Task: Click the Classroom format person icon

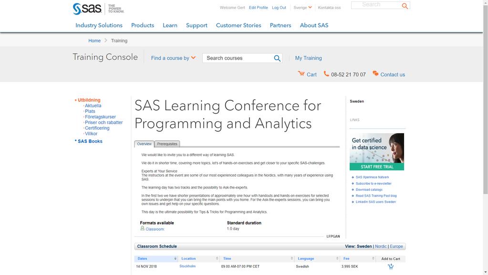Action: [142, 228]
